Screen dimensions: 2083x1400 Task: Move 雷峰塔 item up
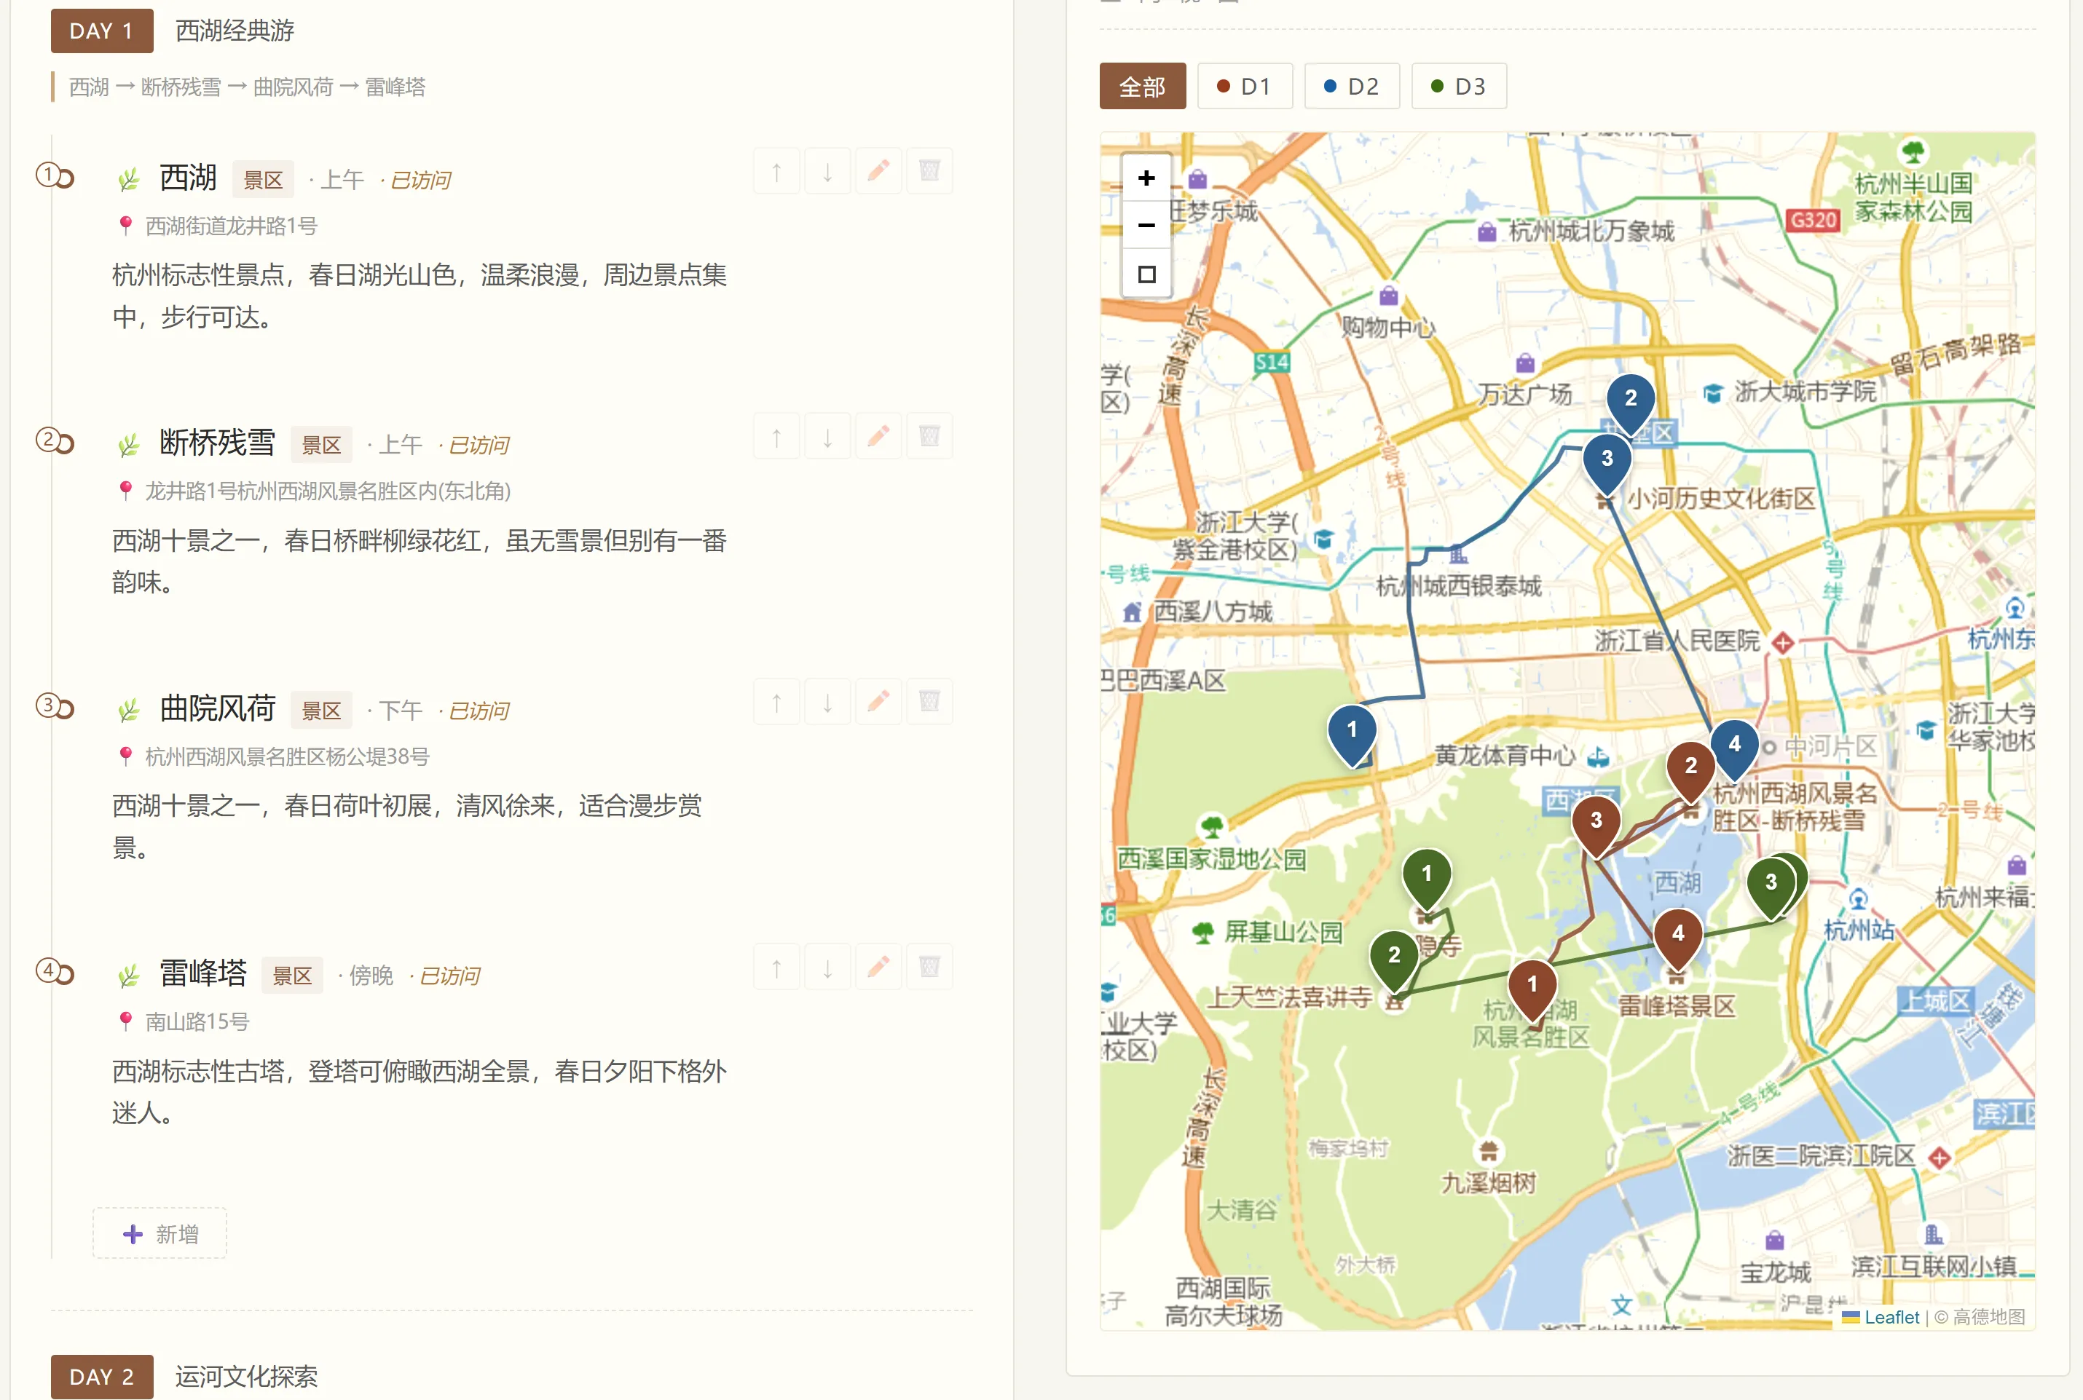point(776,967)
